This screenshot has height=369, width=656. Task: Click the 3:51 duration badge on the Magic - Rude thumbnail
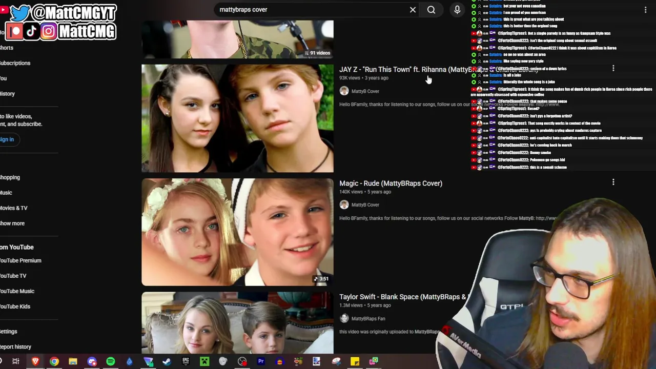coord(322,279)
